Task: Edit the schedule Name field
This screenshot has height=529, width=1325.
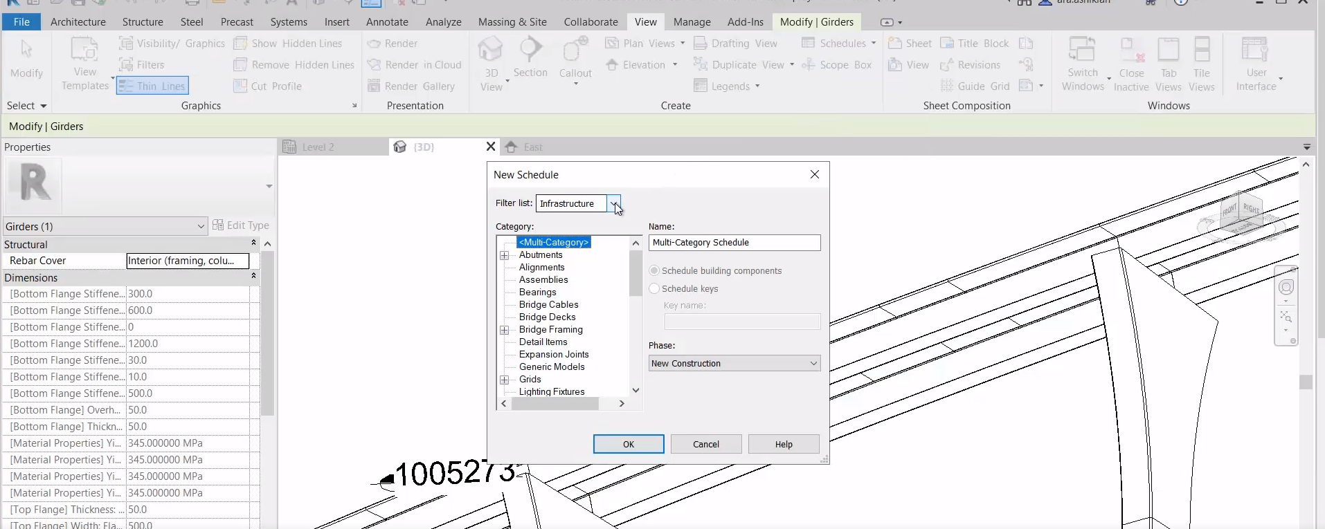Action: pyautogui.click(x=734, y=243)
